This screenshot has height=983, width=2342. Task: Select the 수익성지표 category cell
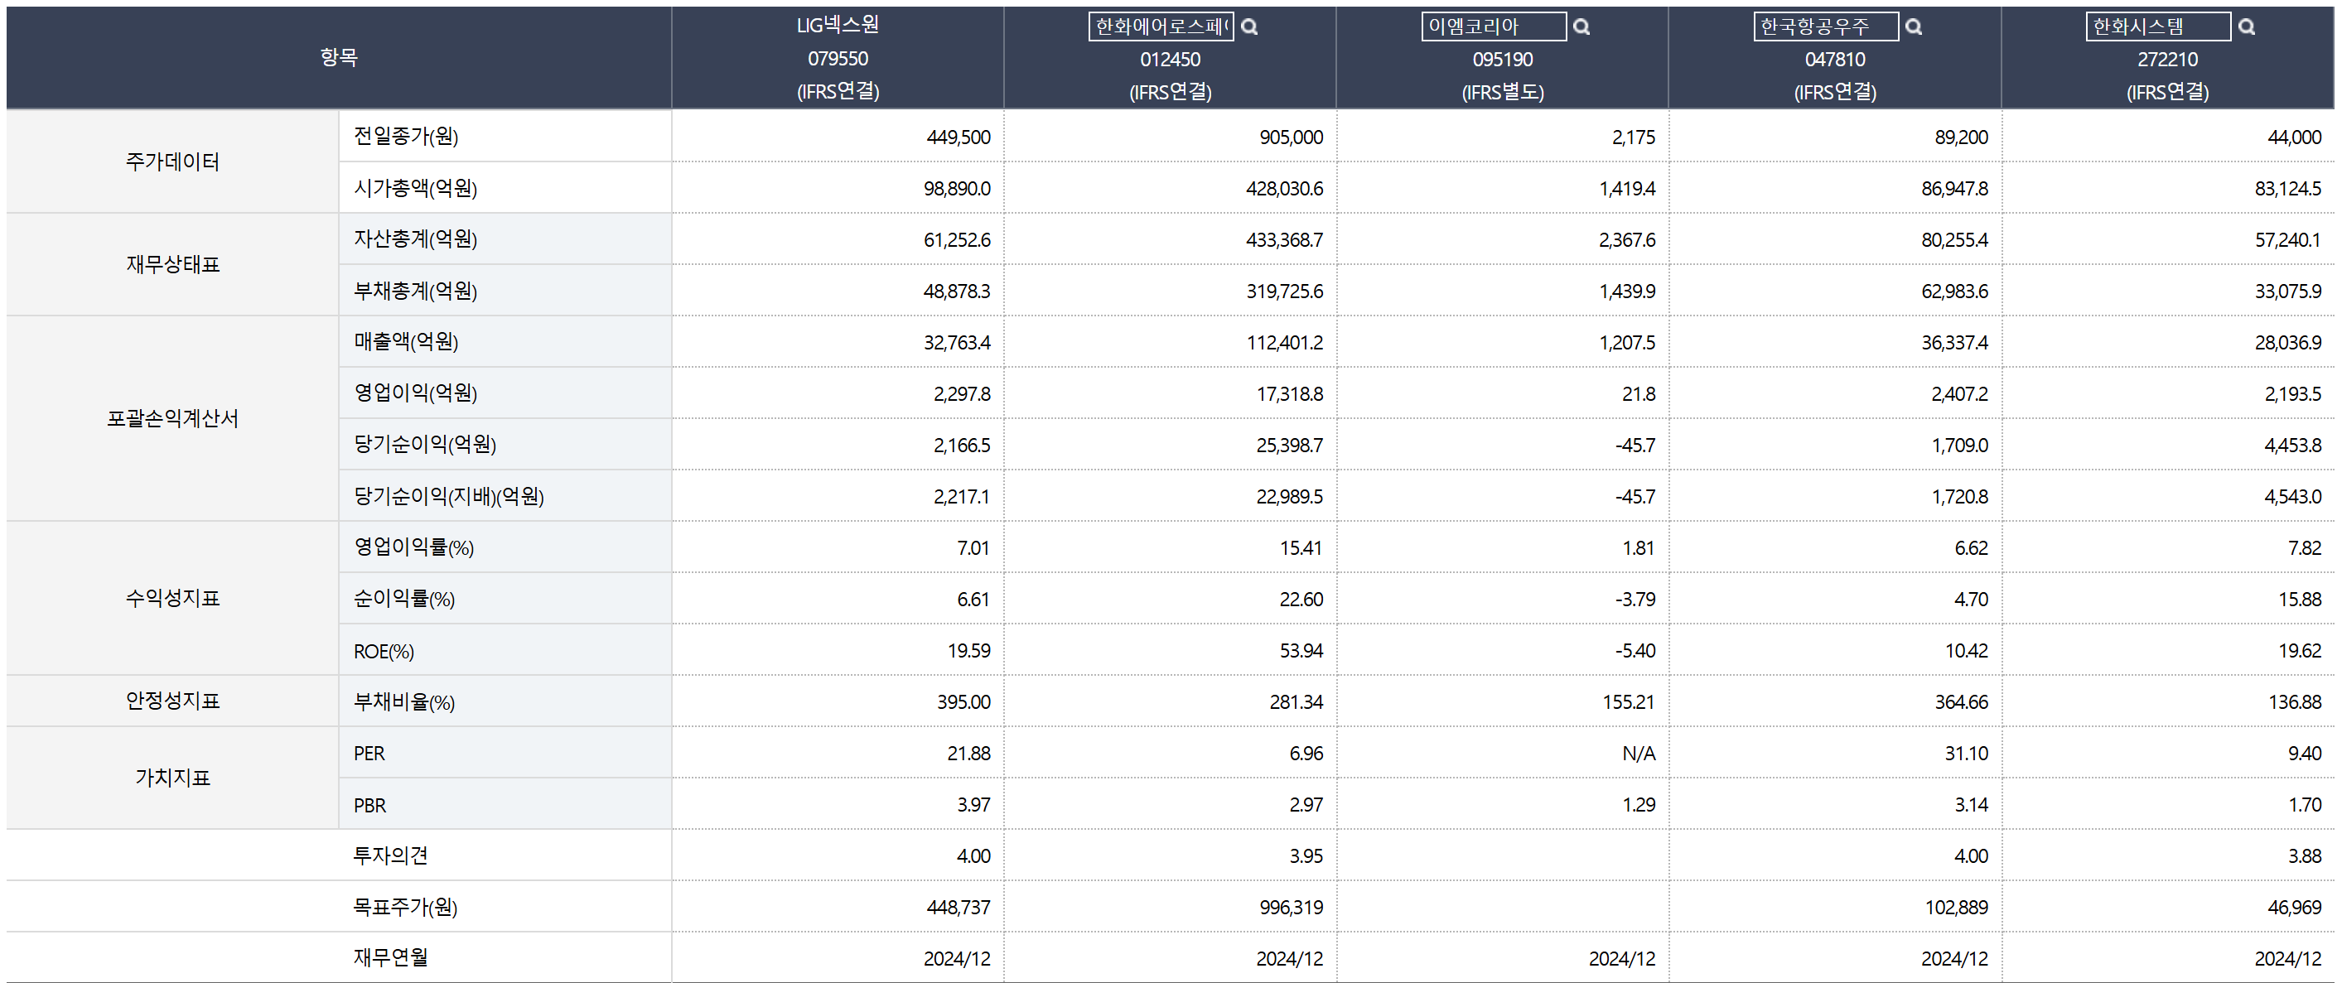[173, 598]
